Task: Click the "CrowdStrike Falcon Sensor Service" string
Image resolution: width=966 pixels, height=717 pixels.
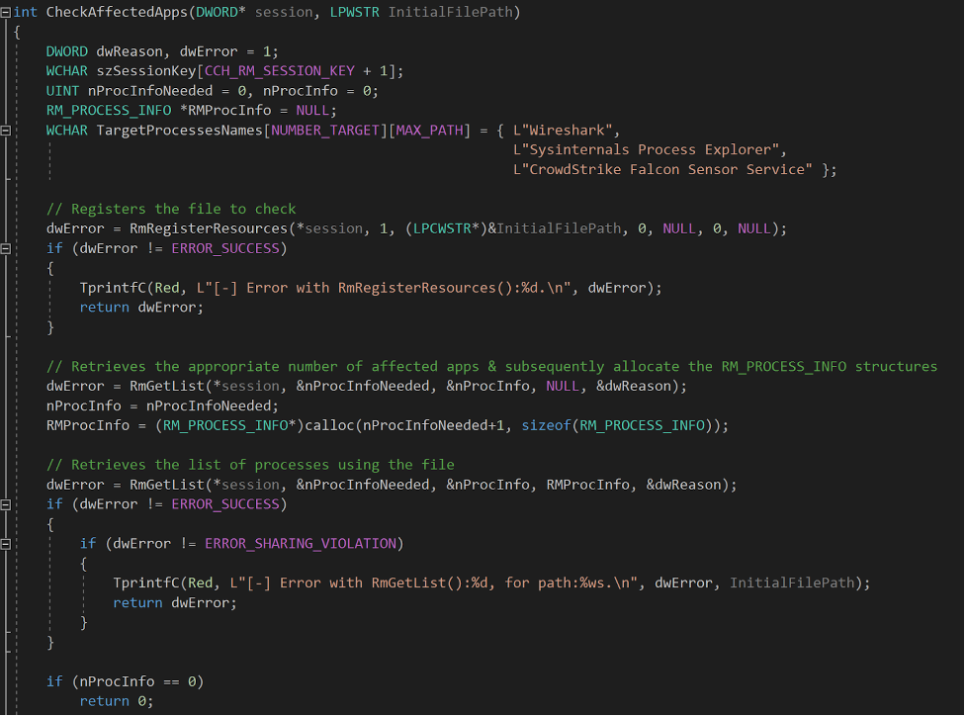Action: pyautogui.click(x=662, y=169)
